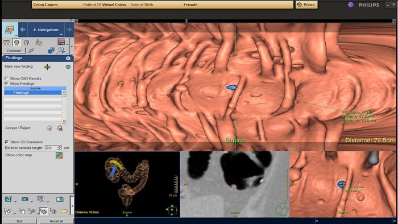
Task: Select the pan hand tool icon
Action: (x=22, y=211)
